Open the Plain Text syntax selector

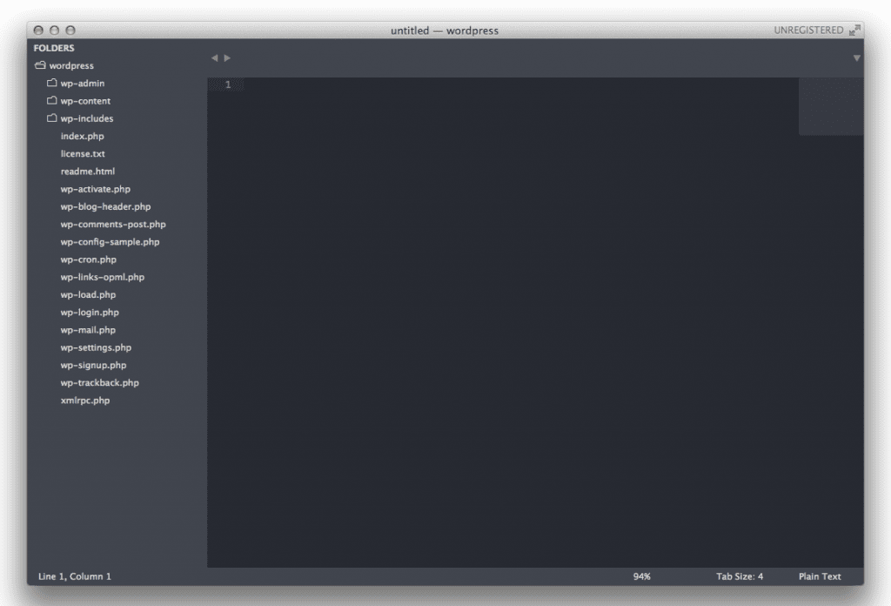click(x=819, y=576)
